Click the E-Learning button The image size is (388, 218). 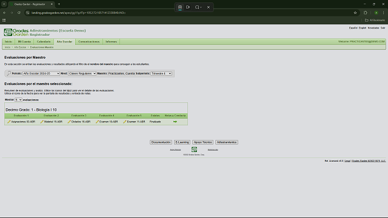tap(182, 142)
